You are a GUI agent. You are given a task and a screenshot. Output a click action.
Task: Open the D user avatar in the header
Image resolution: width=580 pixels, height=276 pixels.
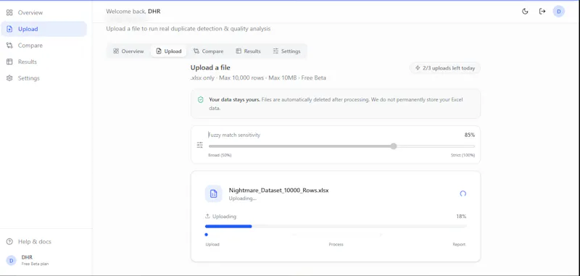[558, 12]
